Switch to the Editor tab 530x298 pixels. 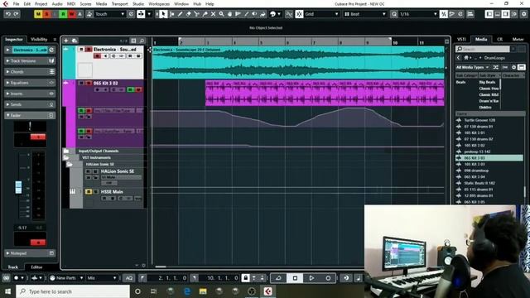point(36,267)
